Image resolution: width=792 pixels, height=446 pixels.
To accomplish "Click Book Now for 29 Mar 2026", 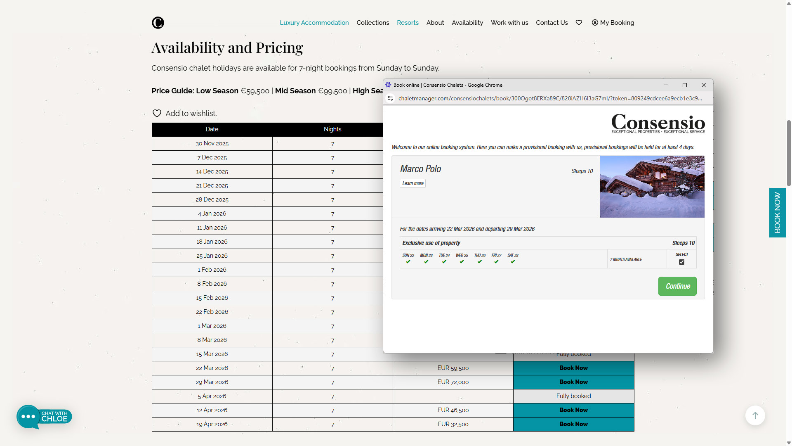I will 573,382.
